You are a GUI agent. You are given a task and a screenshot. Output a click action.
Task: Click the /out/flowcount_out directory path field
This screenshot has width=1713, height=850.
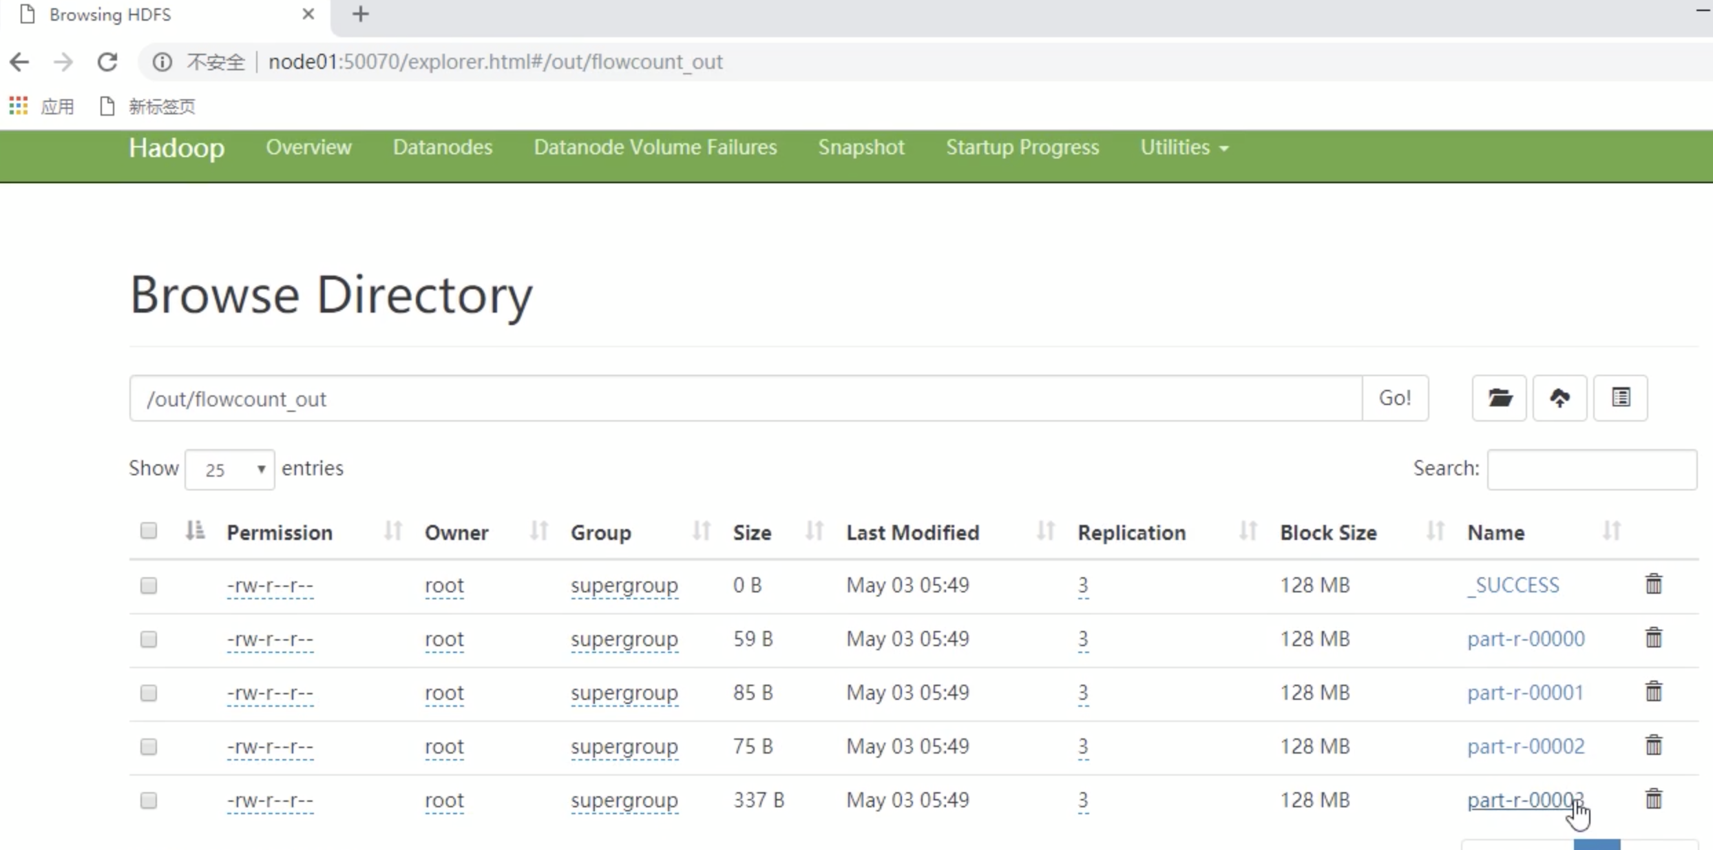point(746,398)
